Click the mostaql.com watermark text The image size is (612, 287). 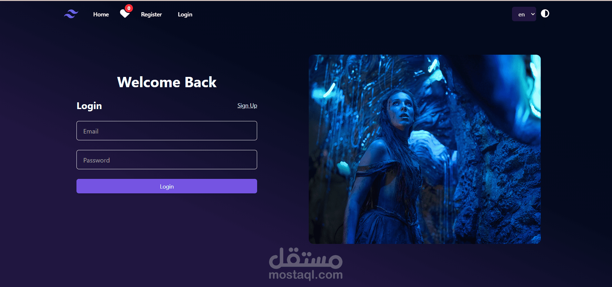(x=306, y=275)
